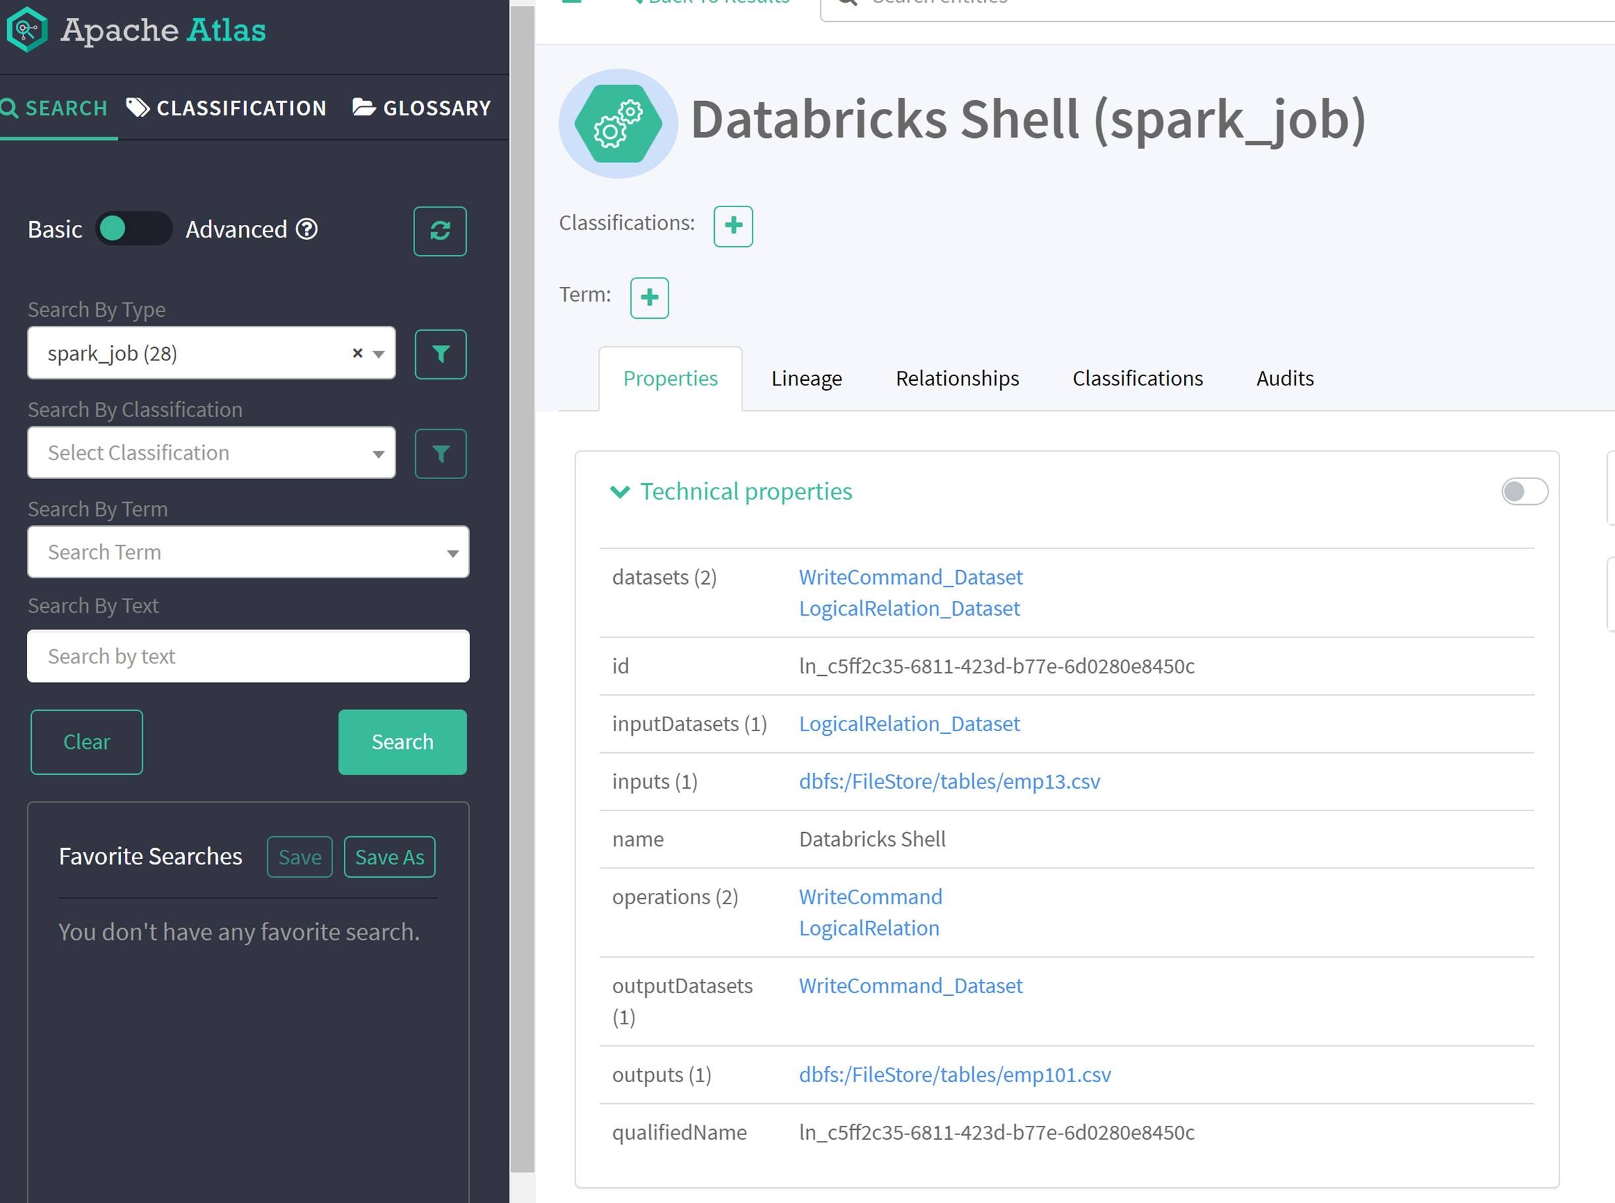Image resolution: width=1615 pixels, height=1203 pixels.
Task: Clear all search fields
Action: tap(86, 741)
